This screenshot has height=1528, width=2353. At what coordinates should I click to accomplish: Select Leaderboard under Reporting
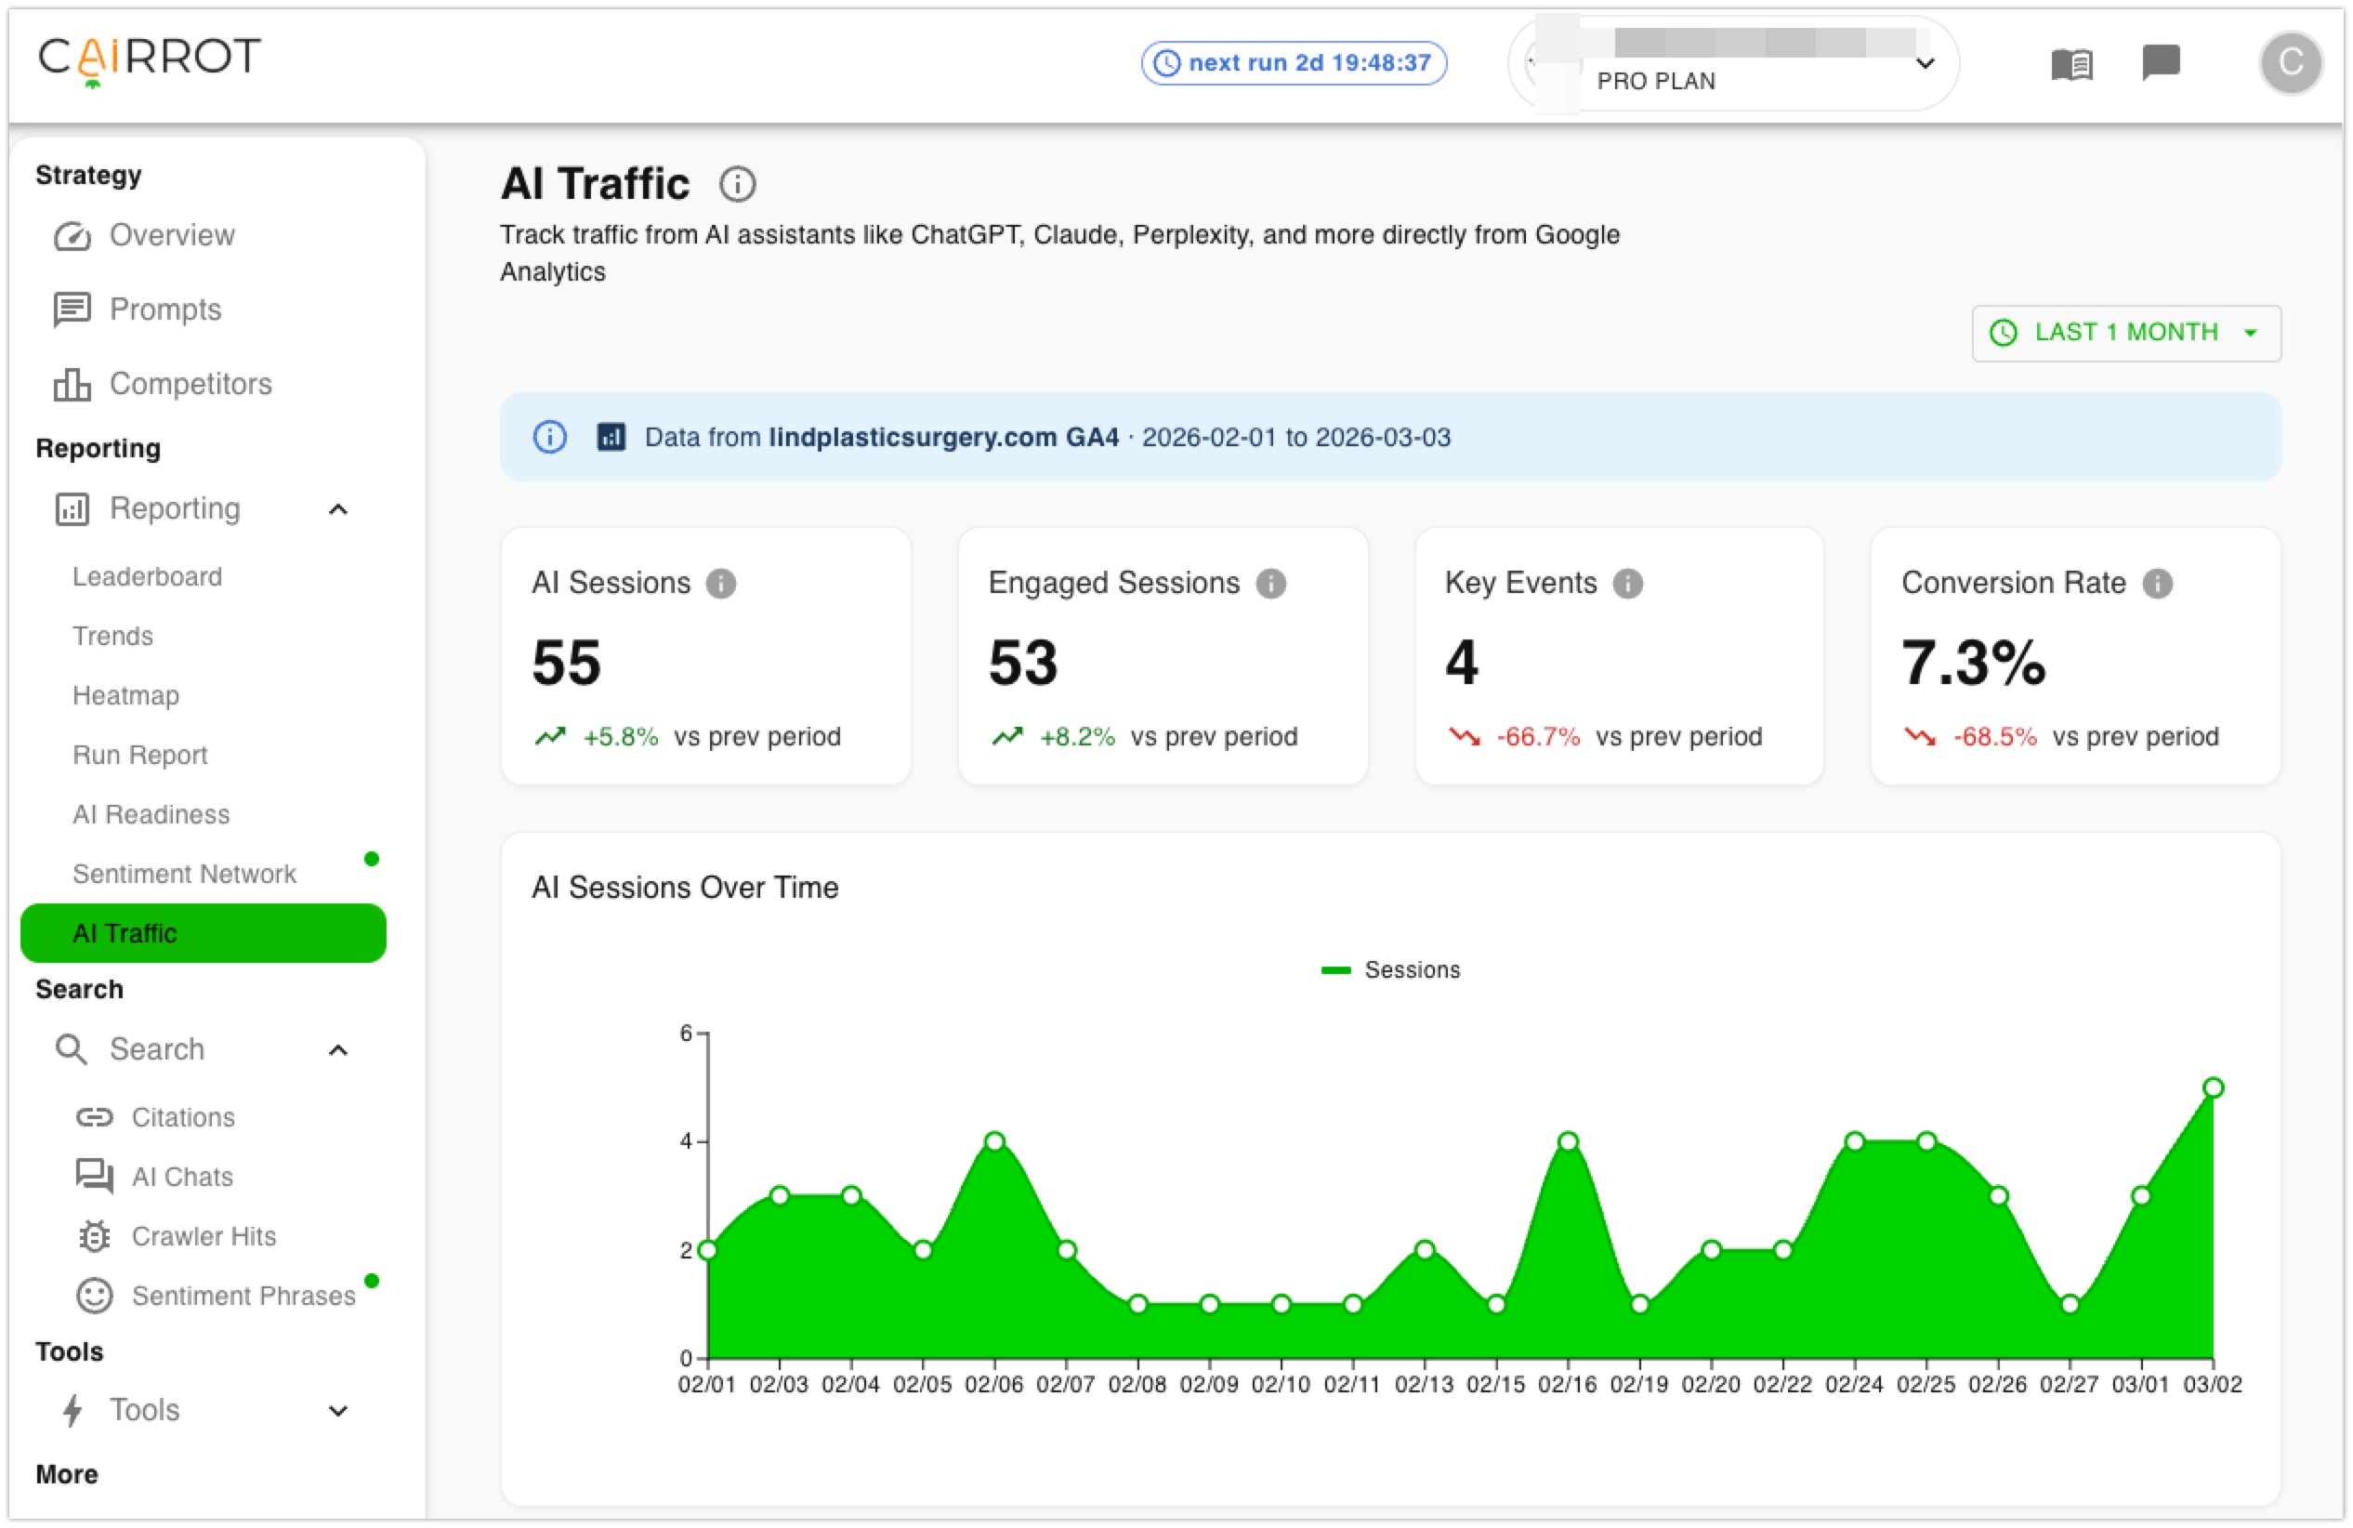(x=148, y=576)
